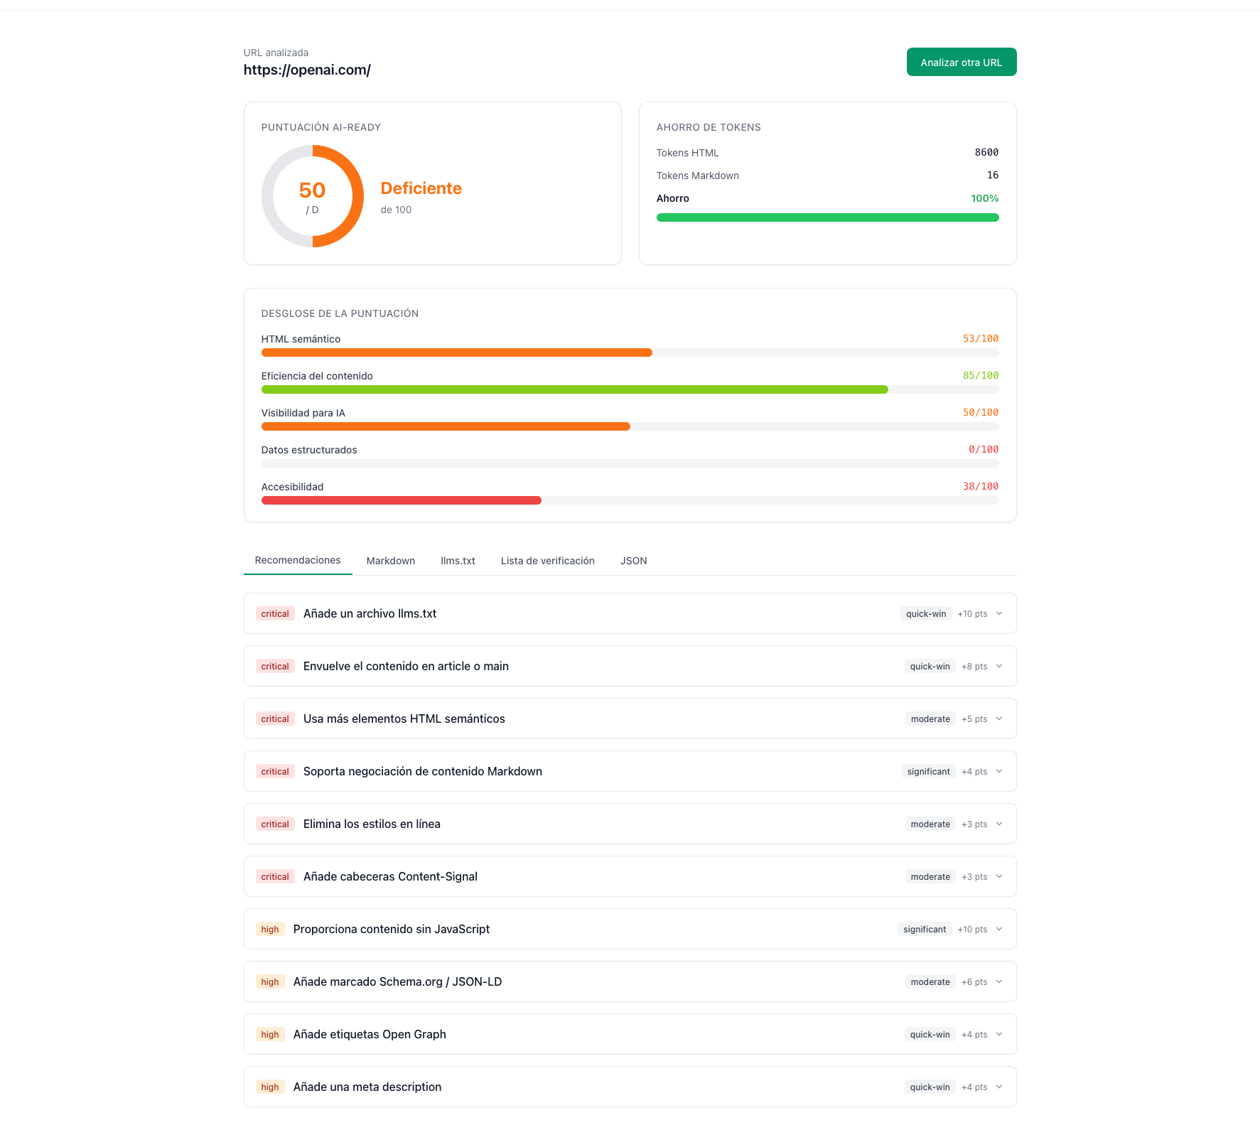Click the Accesibilidad progress bar
1260x1130 pixels.
630,500
